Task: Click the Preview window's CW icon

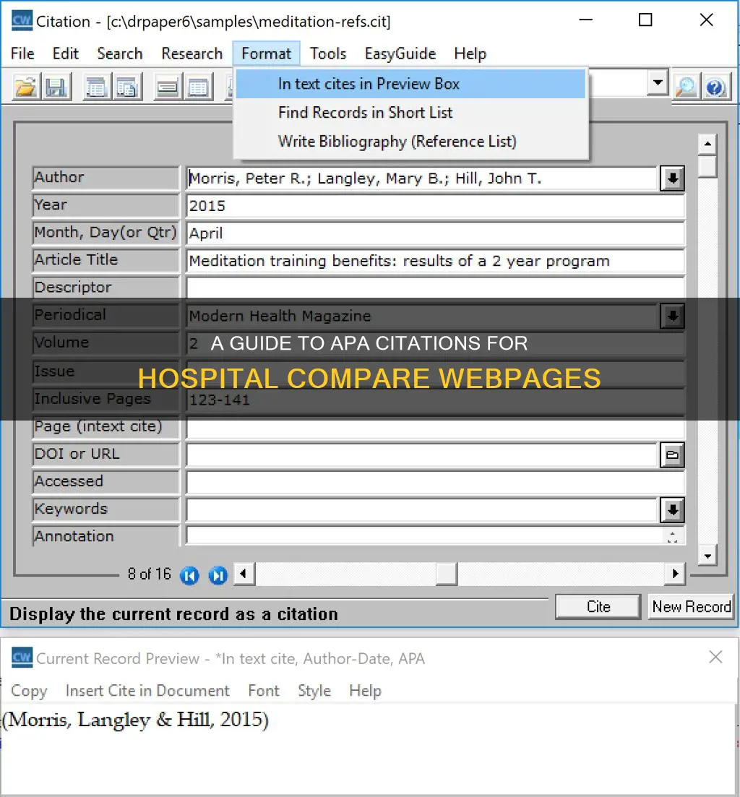Action: coord(22,658)
